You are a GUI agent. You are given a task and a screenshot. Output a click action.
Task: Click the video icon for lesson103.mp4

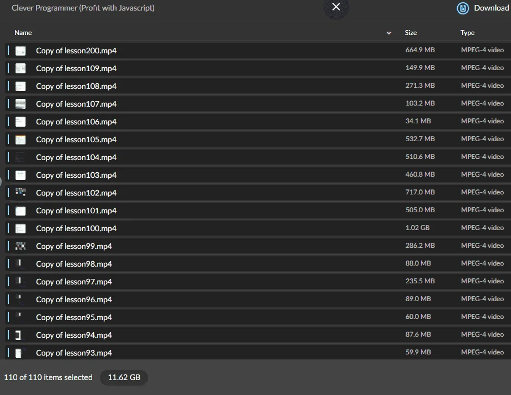point(21,175)
